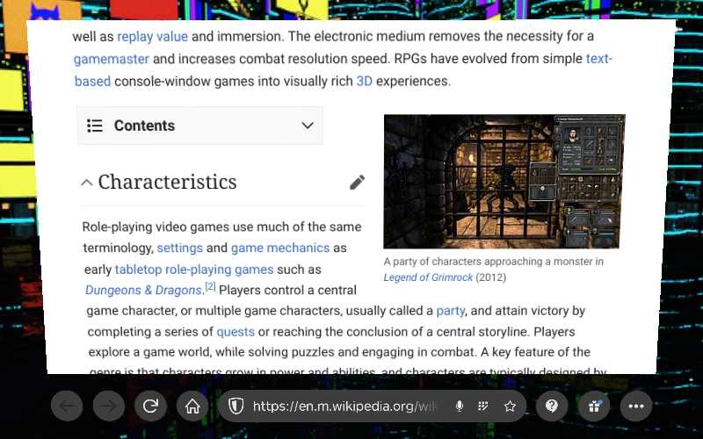Click the forward navigation arrow button
703x439 pixels.
[x=109, y=407]
